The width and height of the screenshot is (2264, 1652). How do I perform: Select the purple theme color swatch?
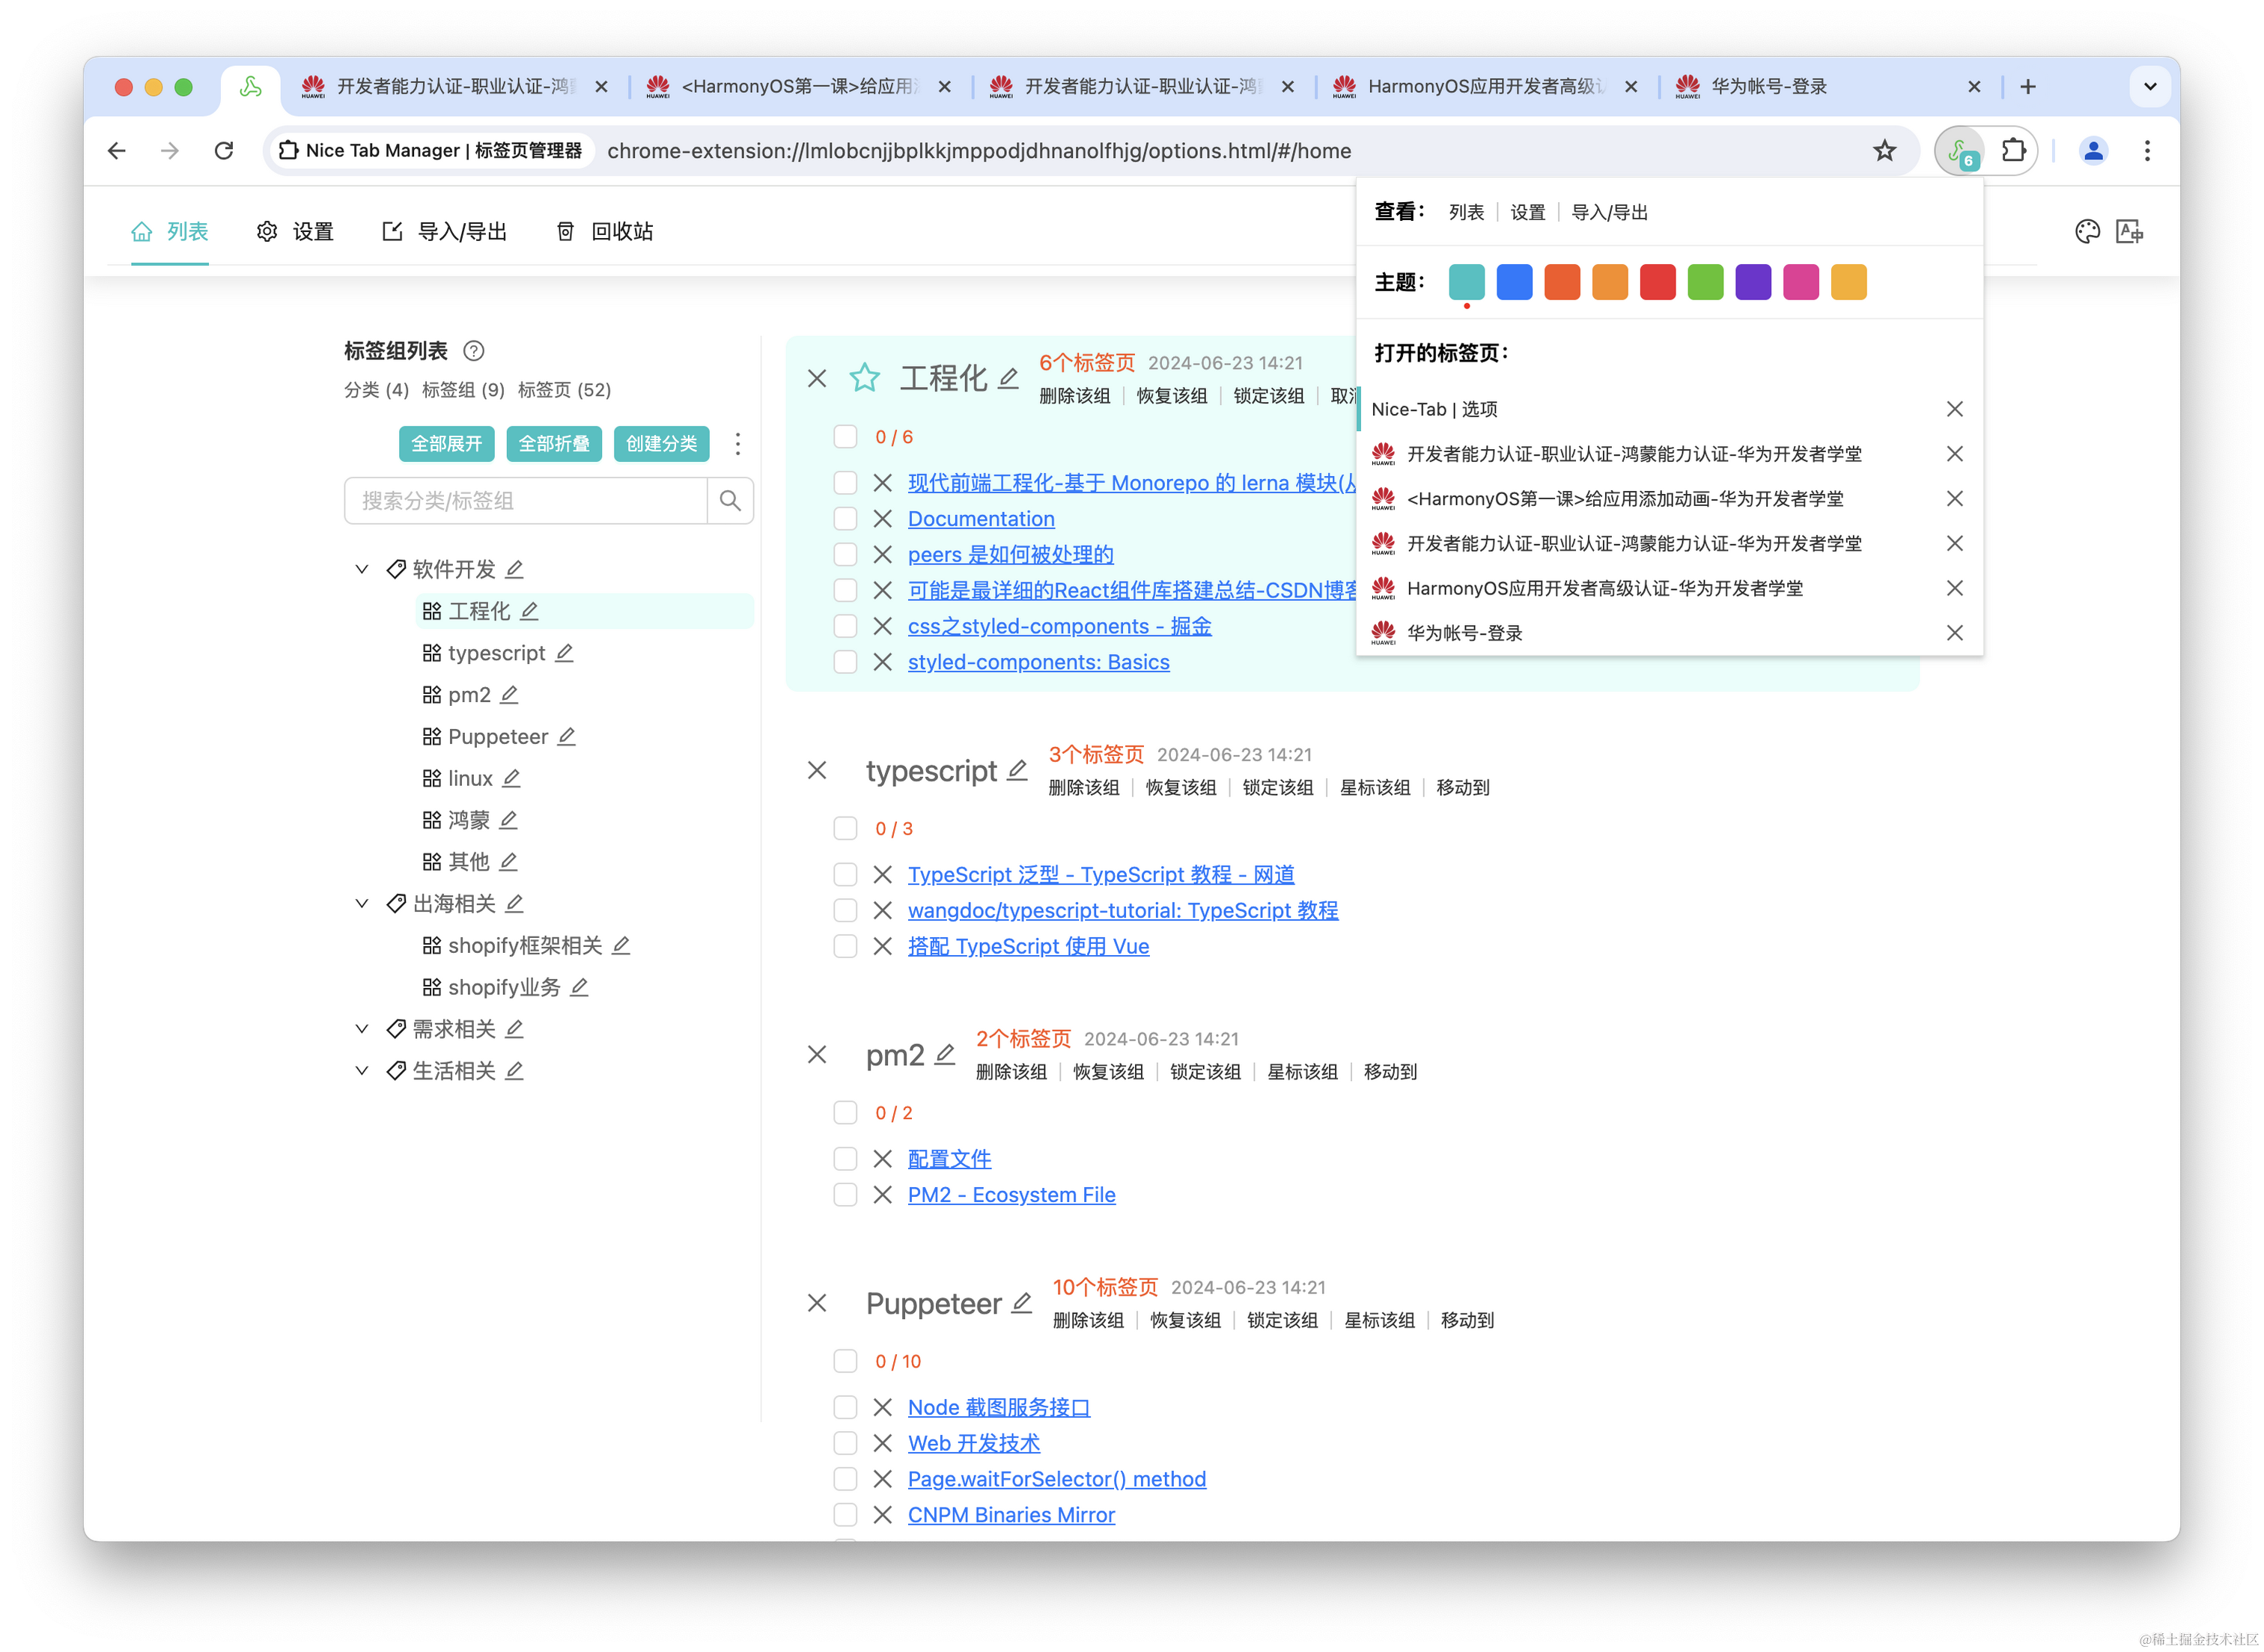1752,282
